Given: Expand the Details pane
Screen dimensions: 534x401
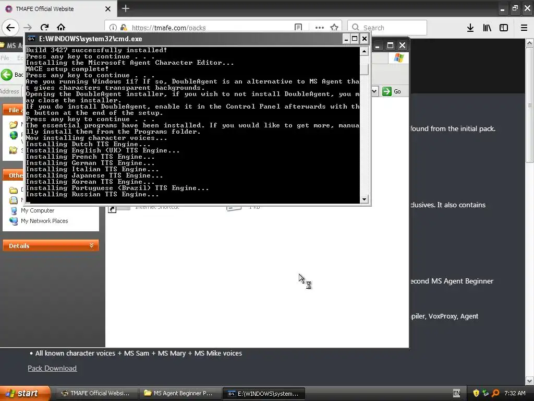Looking at the screenshot, I should pos(51,245).
